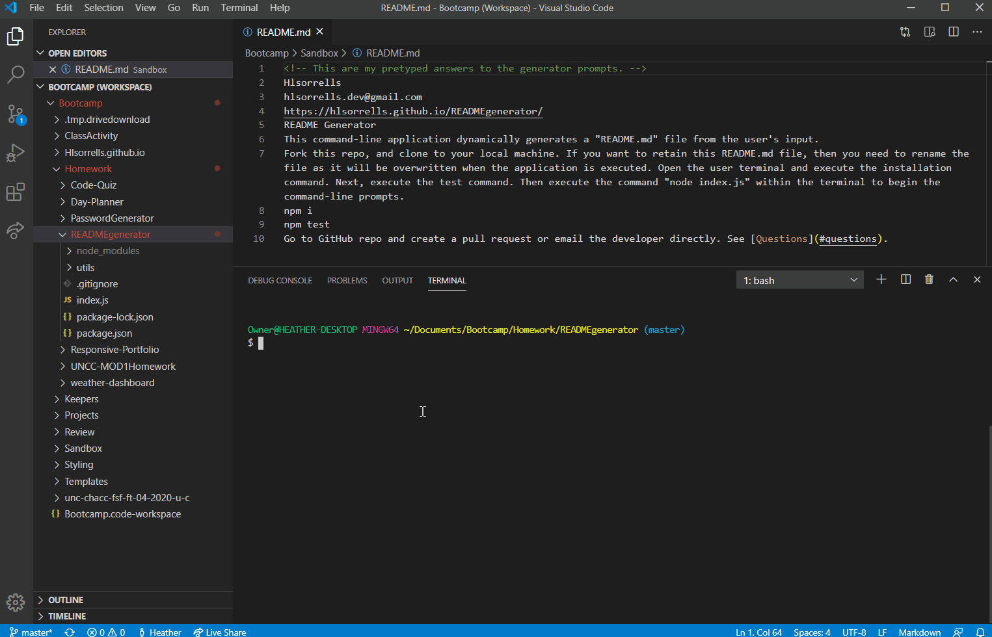Change language mode from Markdown
Viewport: 992px width, 637px height.
pos(920,632)
